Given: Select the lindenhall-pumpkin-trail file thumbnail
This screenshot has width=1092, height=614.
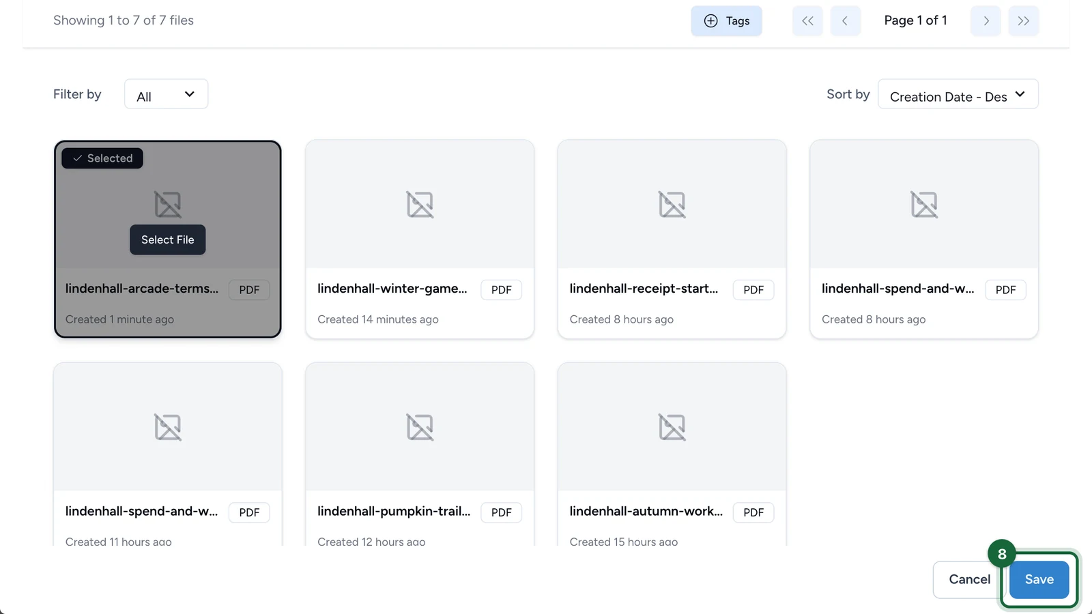Looking at the screenshot, I should (420, 427).
